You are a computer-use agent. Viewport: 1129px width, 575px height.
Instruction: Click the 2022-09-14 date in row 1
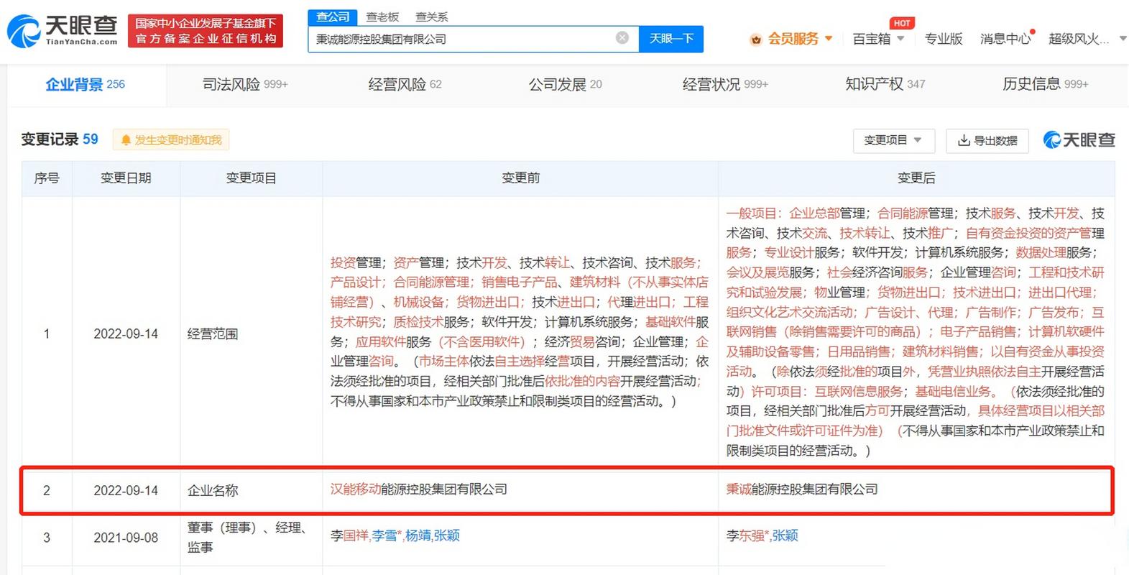126,333
